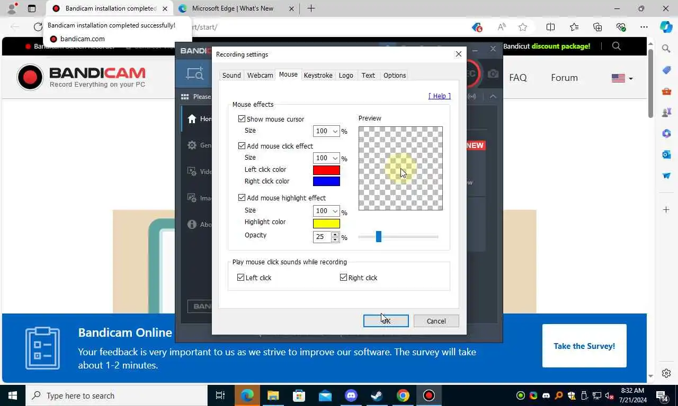Click the Opacity value input field

pyautogui.click(x=322, y=237)
